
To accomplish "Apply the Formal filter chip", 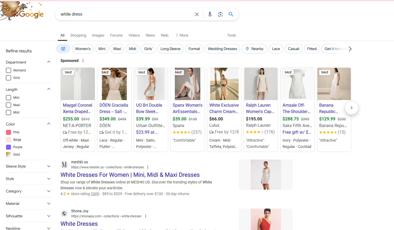I will [194, 49].
